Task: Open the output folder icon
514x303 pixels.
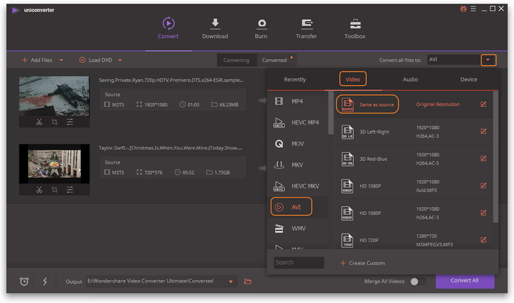Action: coord(248,281)
